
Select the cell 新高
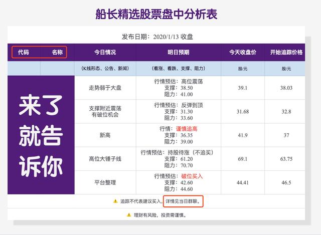click(x=105, y=135)
